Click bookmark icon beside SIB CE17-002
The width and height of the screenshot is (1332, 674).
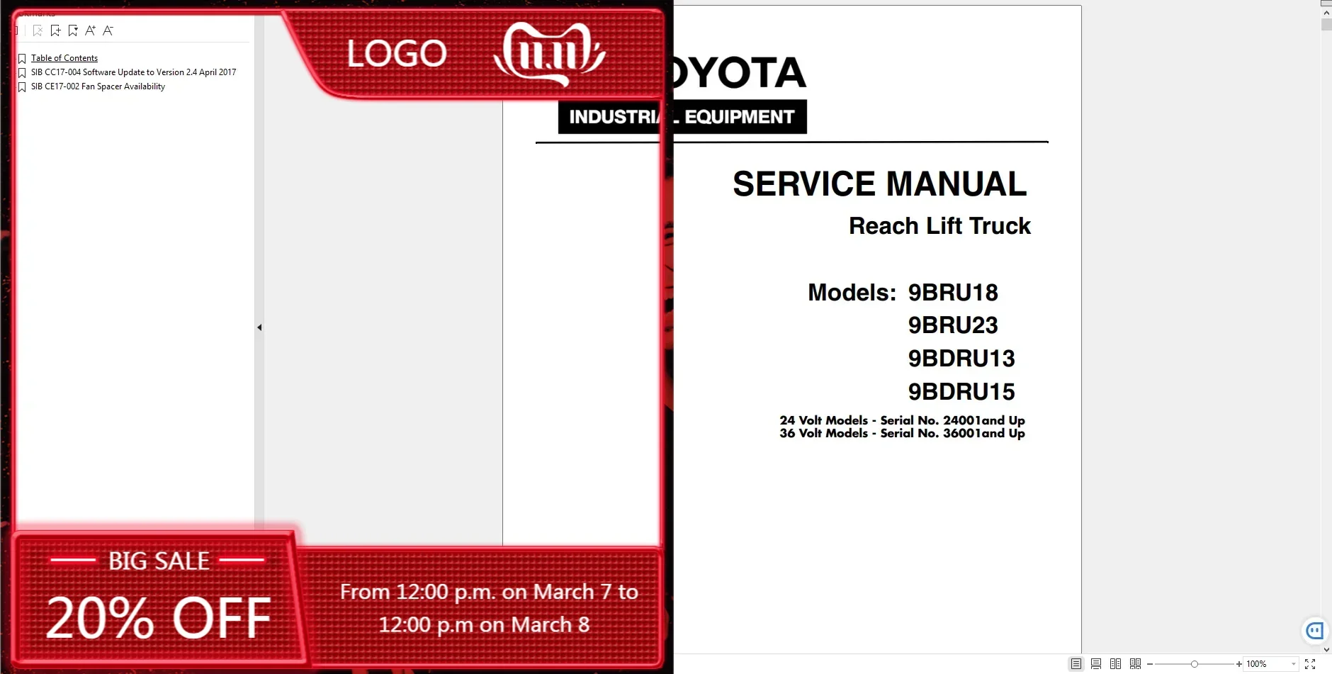tap(22, 87)
